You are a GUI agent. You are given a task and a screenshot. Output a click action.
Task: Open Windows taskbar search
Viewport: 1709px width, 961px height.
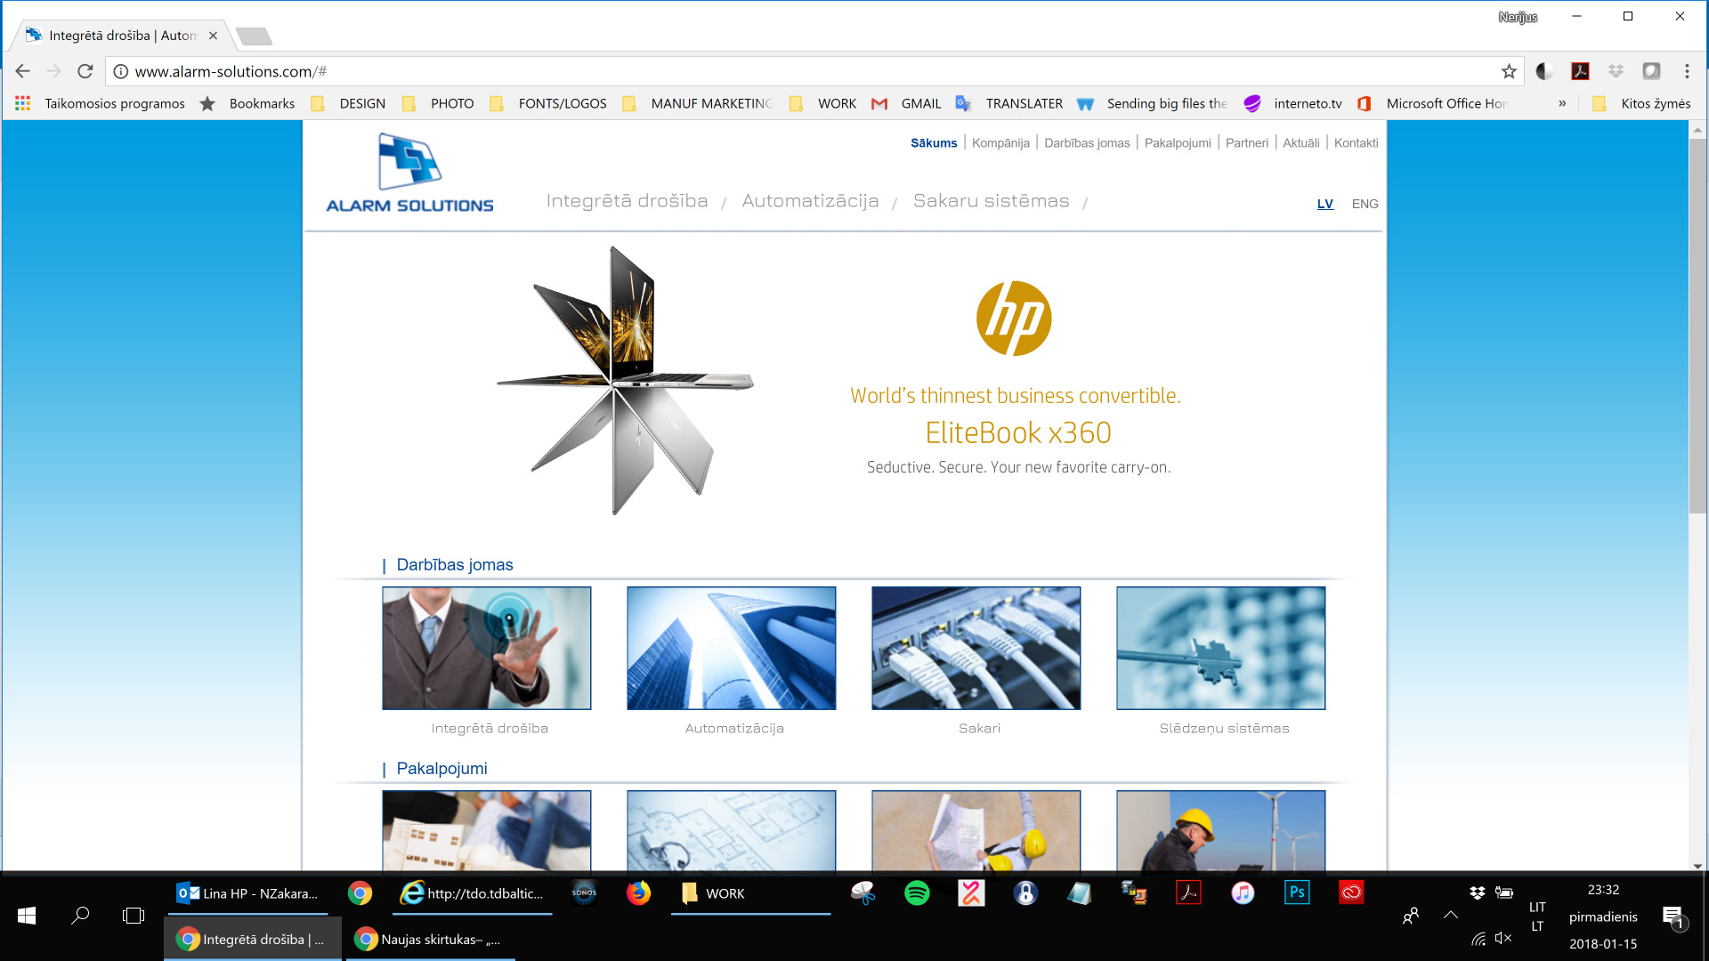pos(80,916)
